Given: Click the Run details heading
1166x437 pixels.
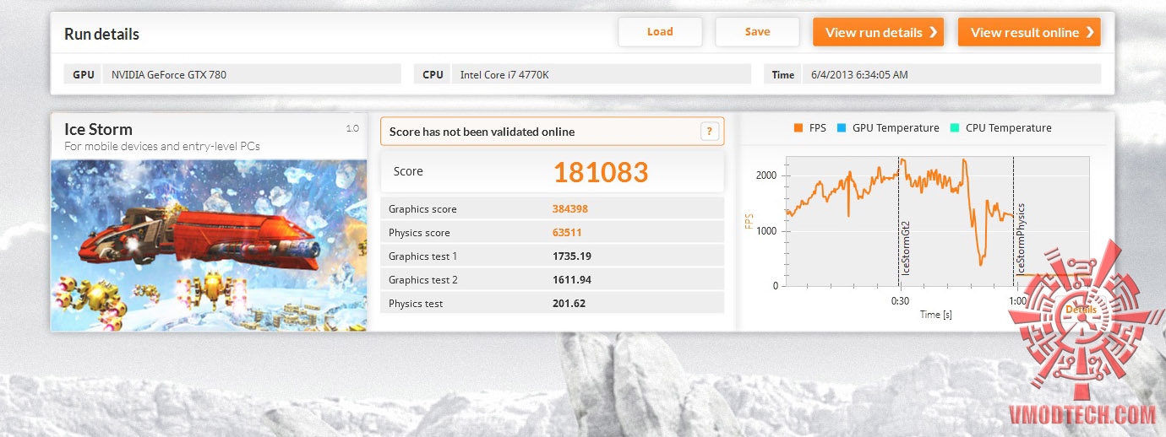Looking at the screenshot, I should point(101,35).
